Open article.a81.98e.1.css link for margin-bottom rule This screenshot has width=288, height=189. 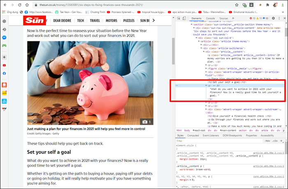click(x=269, y=153)
